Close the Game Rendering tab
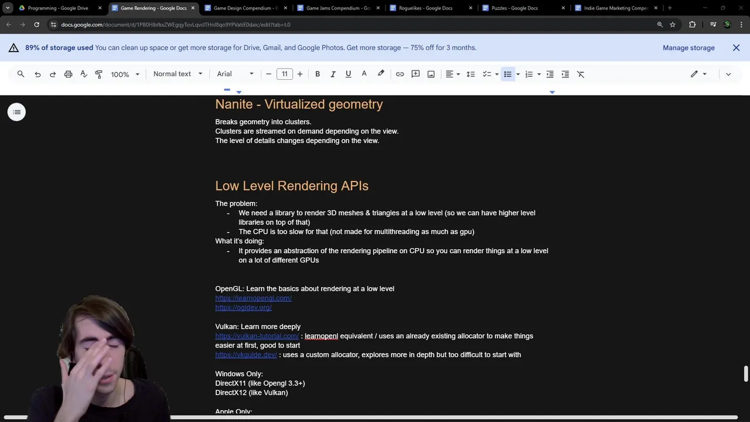 [193, 8]
